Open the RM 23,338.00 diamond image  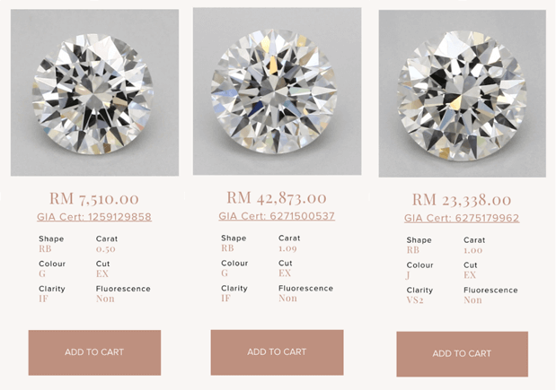[x=462, y=93]
